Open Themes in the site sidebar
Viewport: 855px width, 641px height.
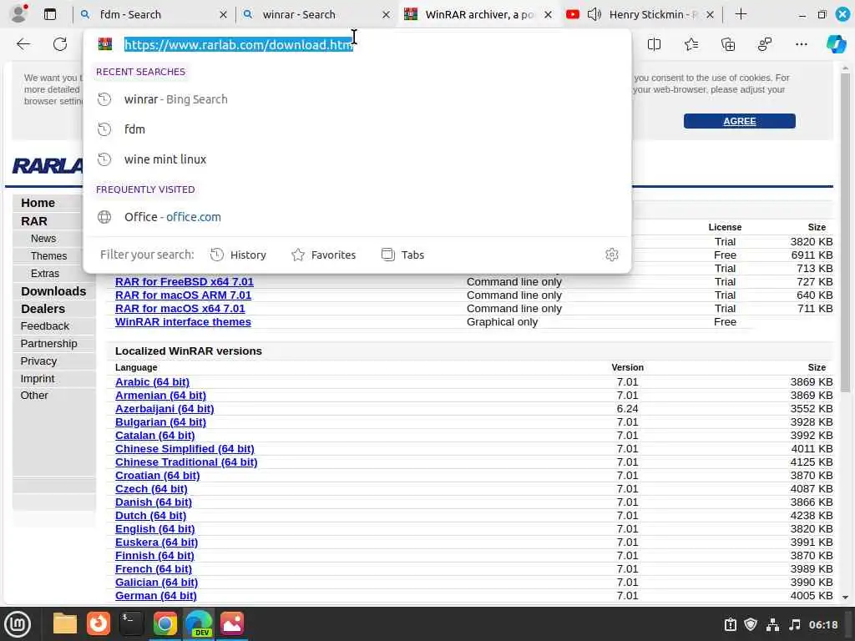click(x=48, y=255)
